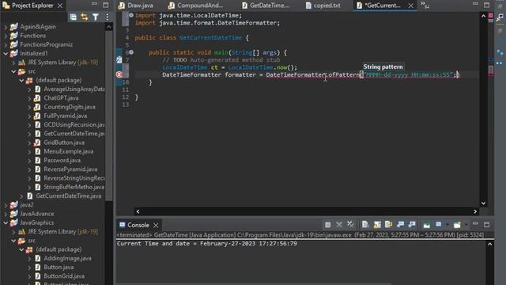Select Password.java in the tree
The height and width of the screenshot is (285, 506).
[x=62, y=160]
